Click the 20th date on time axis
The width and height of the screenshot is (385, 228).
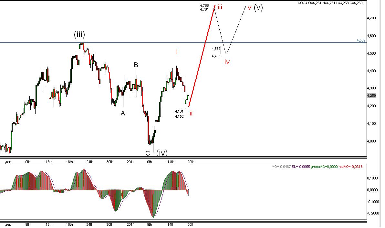191,162
